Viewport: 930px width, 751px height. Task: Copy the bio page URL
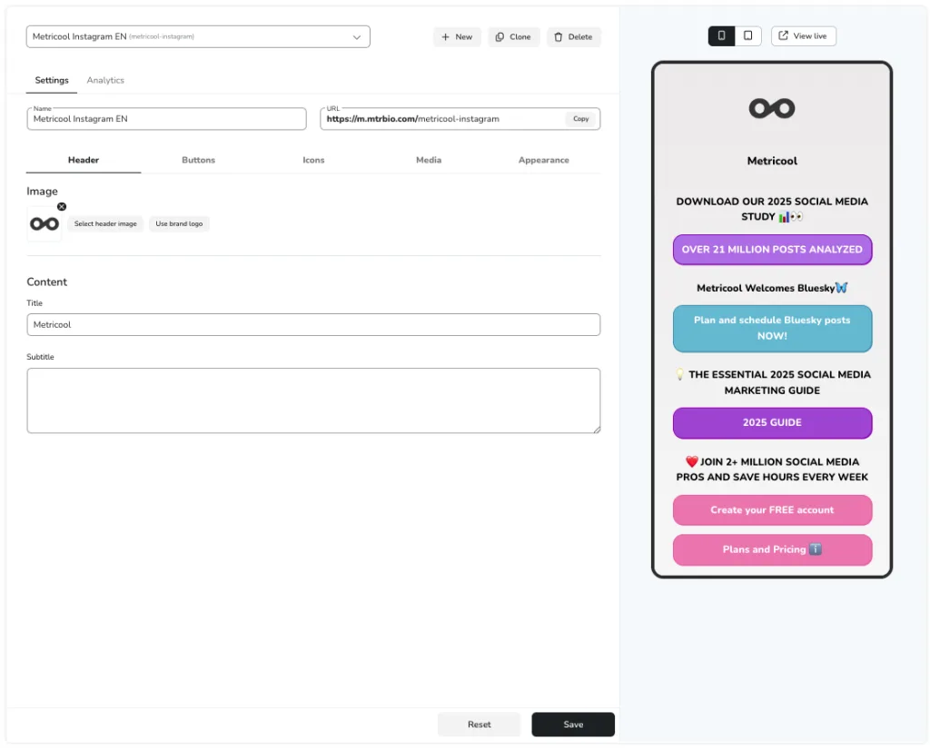click(x=580, y=119)
